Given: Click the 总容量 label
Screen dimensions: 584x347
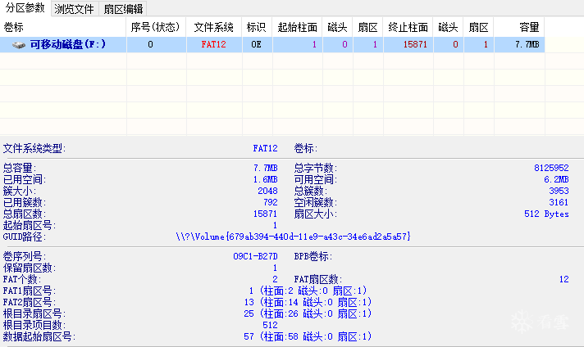Looking at the screenshot, I should (x=20, y=168).
